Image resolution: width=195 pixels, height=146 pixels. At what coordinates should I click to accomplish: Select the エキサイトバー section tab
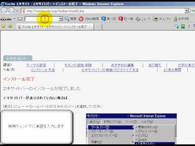pos(17,58)
